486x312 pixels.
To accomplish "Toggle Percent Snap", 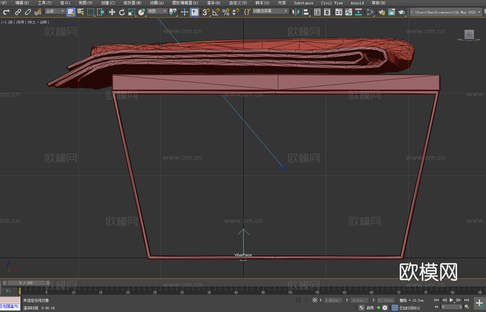I will pyautogui.click(x=226, y=12).
